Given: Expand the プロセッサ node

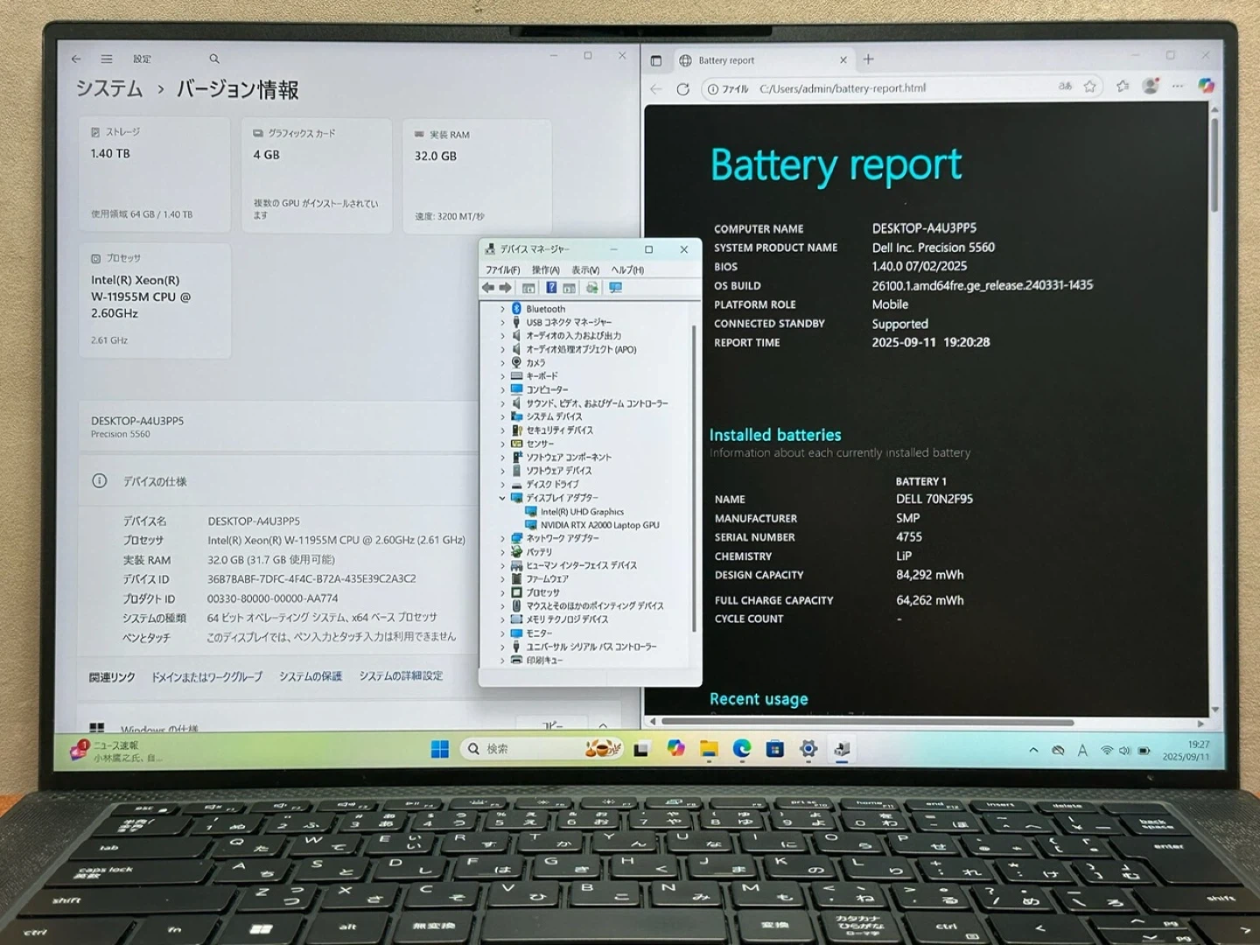Looking at the screenshot, I should coord(502,592).
